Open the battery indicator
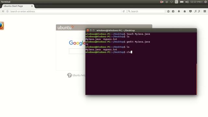 [182, 2]
